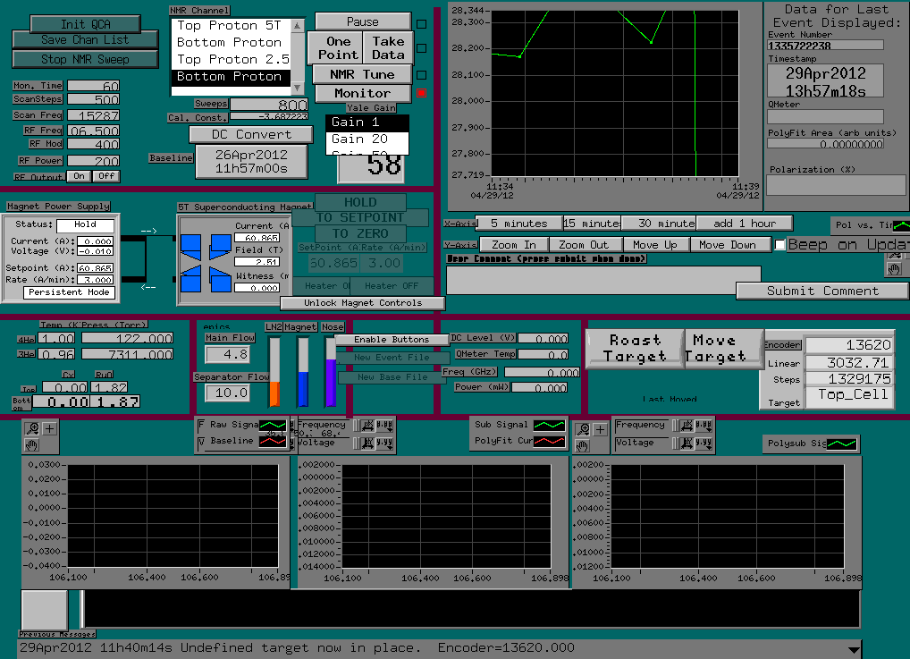Click the Mon. Time value field

[94, 86]
